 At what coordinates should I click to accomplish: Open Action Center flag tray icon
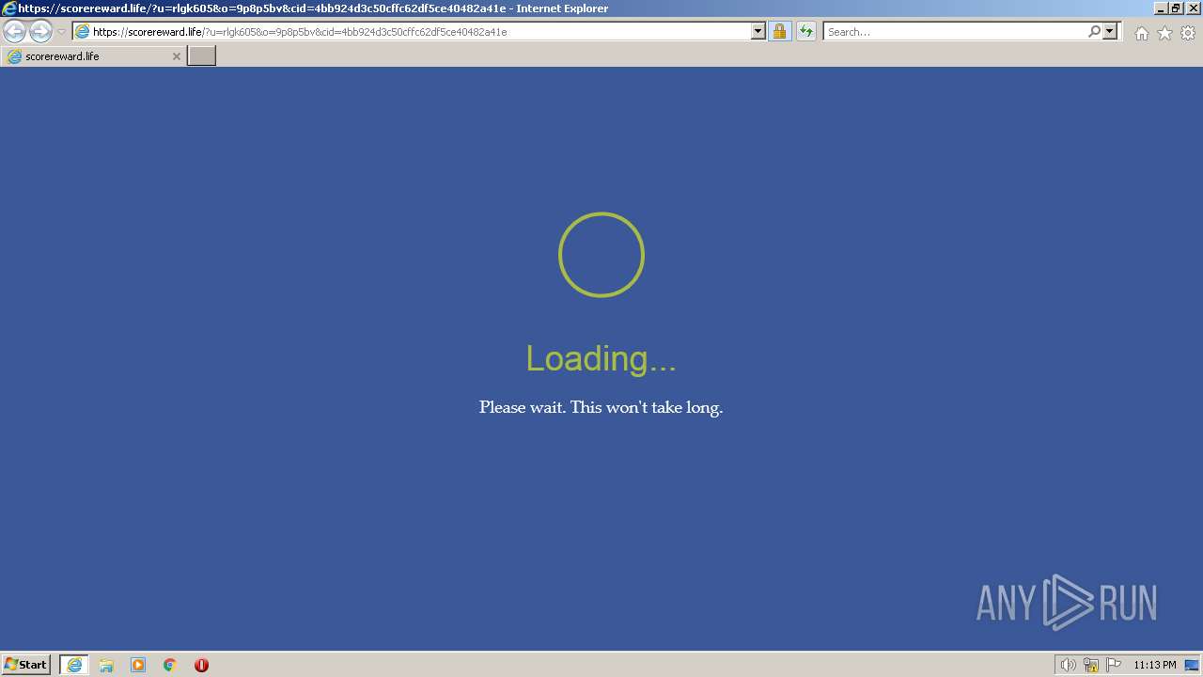coord(1114,665)
